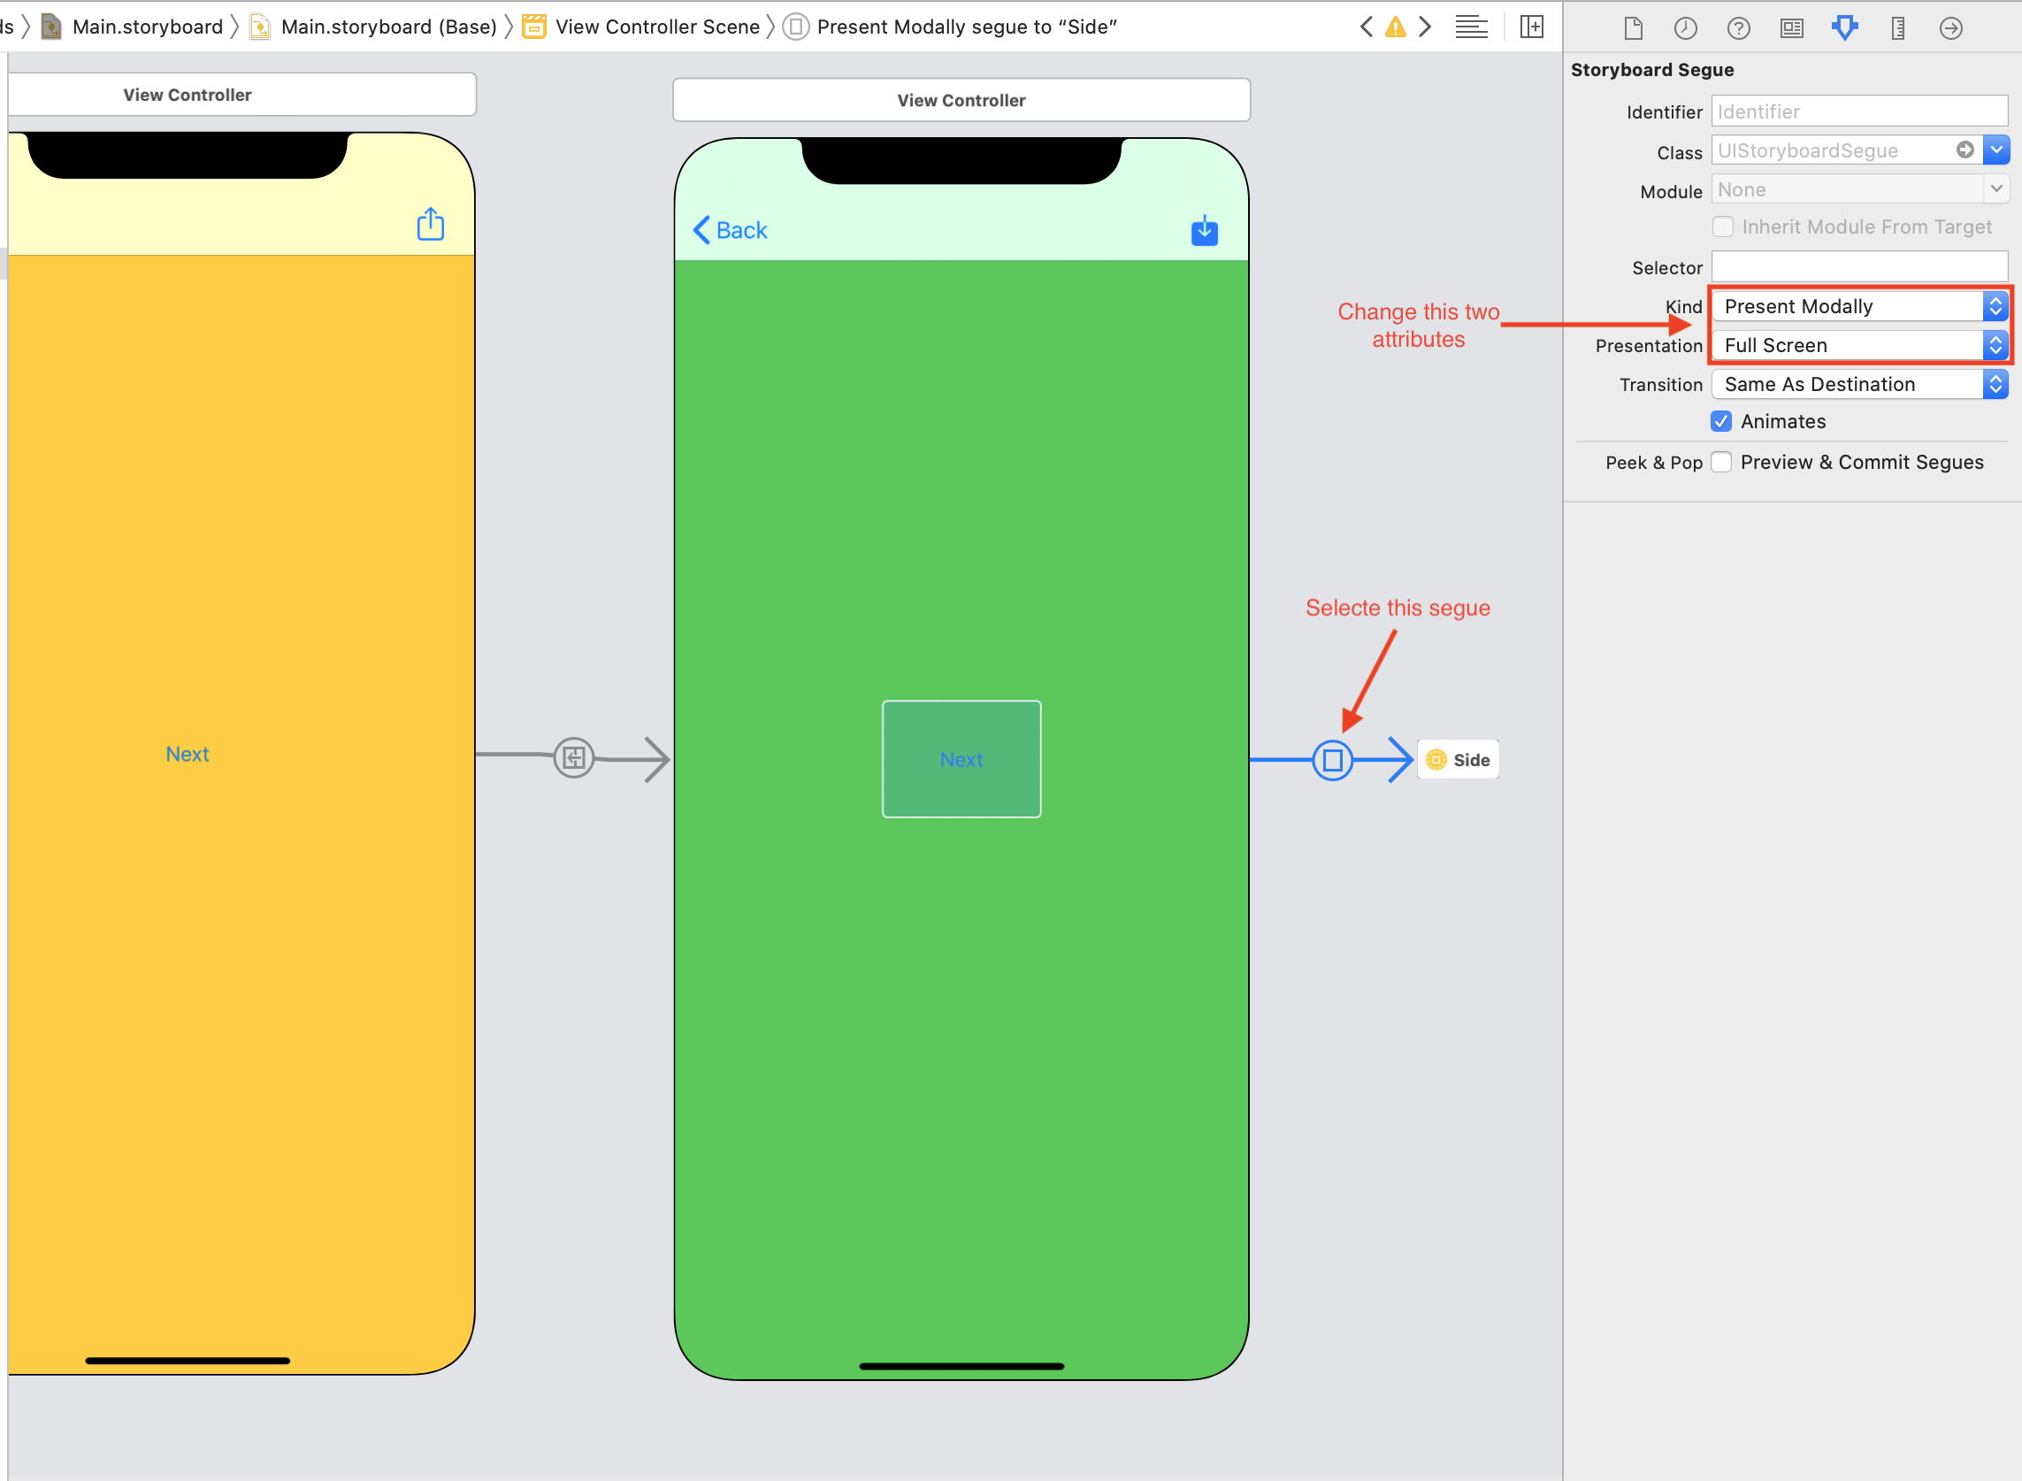Click the share/export icon on yellow view

coord(430,223)
